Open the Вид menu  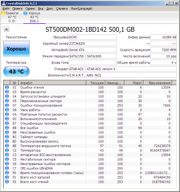[40, 8]
